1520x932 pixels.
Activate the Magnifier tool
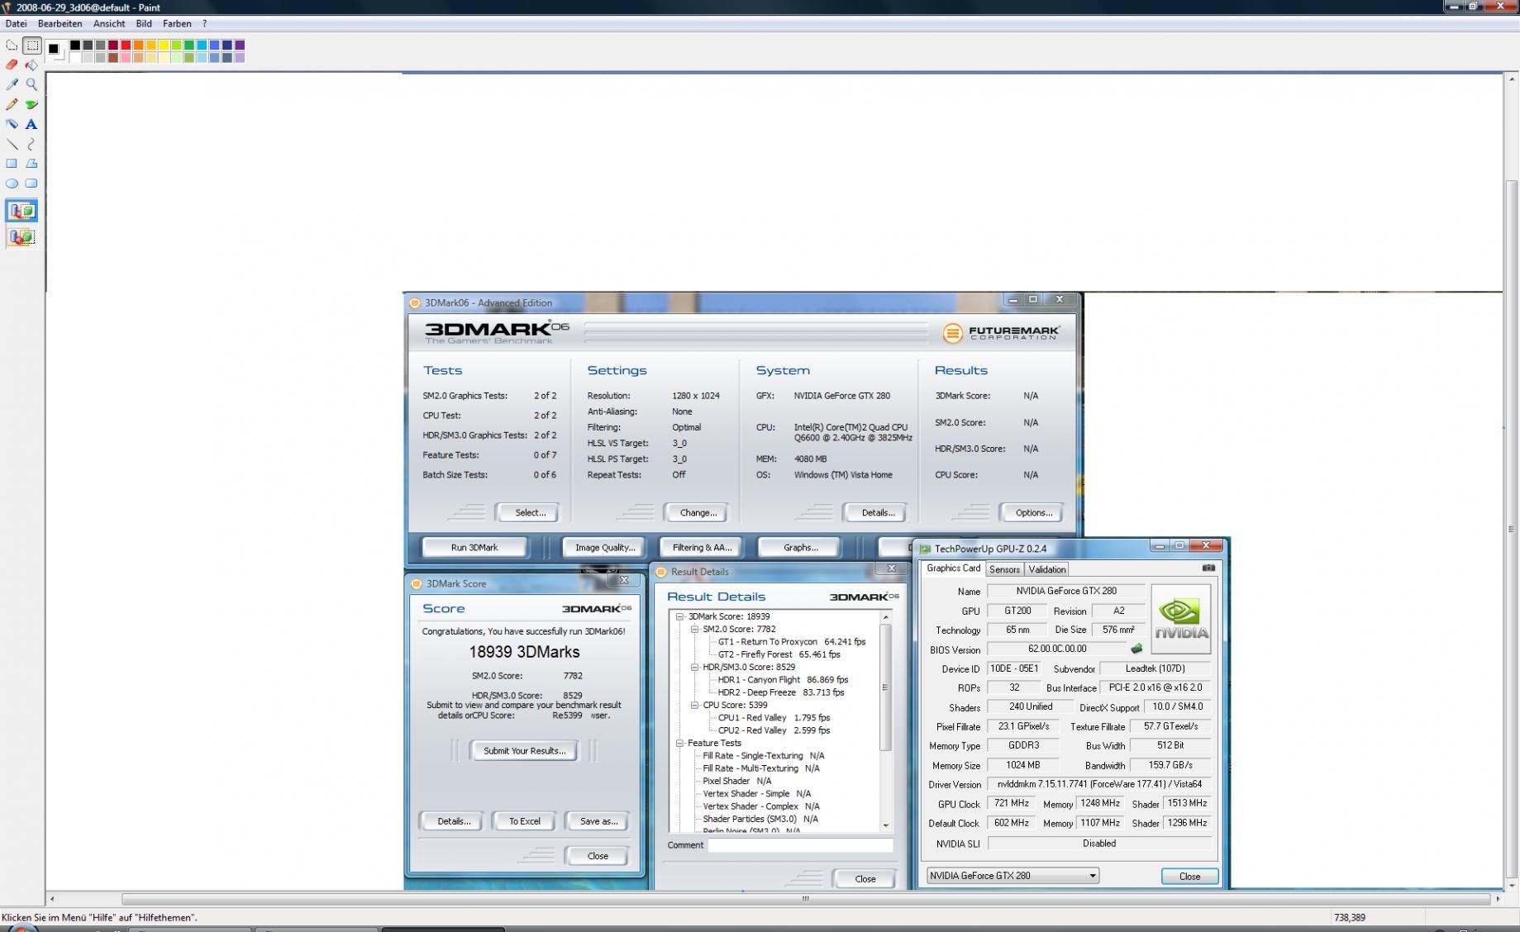click(x=31, y=84)
